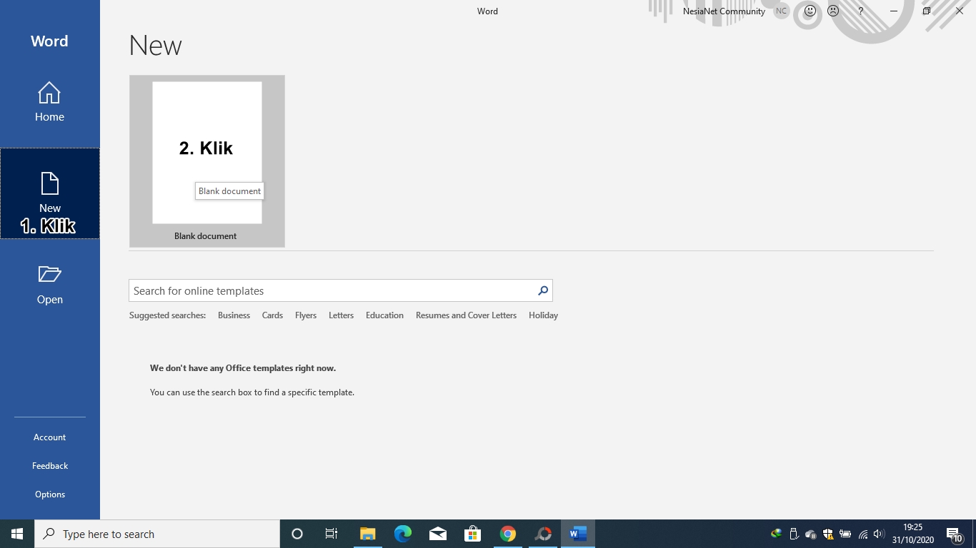The image size is (976, 548).
Task: Open the notification center with 10 alerts
Action: [954, 534]
